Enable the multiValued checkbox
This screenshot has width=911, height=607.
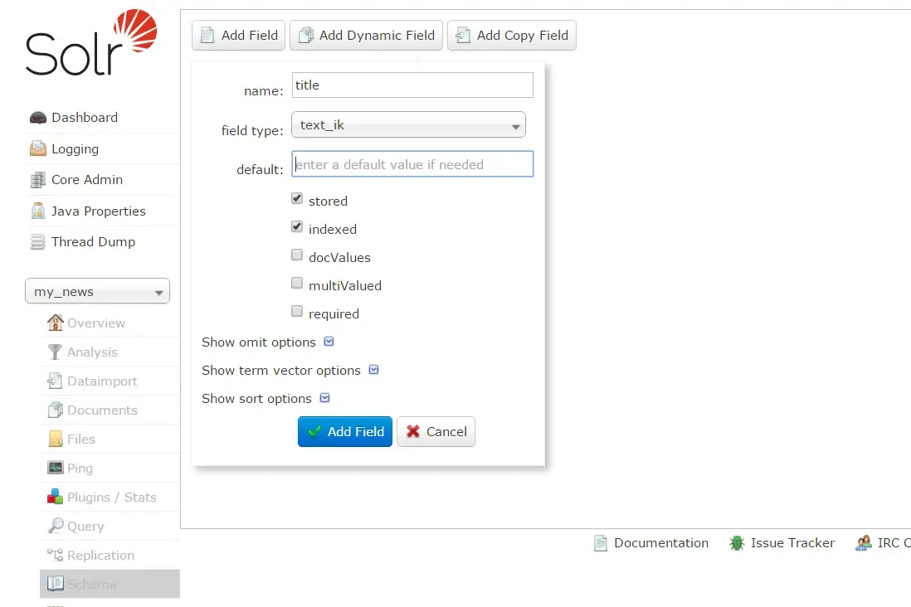[x=297, y=283]
